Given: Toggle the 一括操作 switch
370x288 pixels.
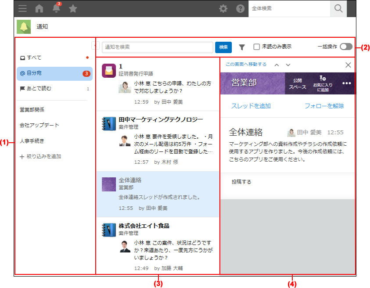Looking at the screenshot, I should pyautogui.click(x=346, y=47).
